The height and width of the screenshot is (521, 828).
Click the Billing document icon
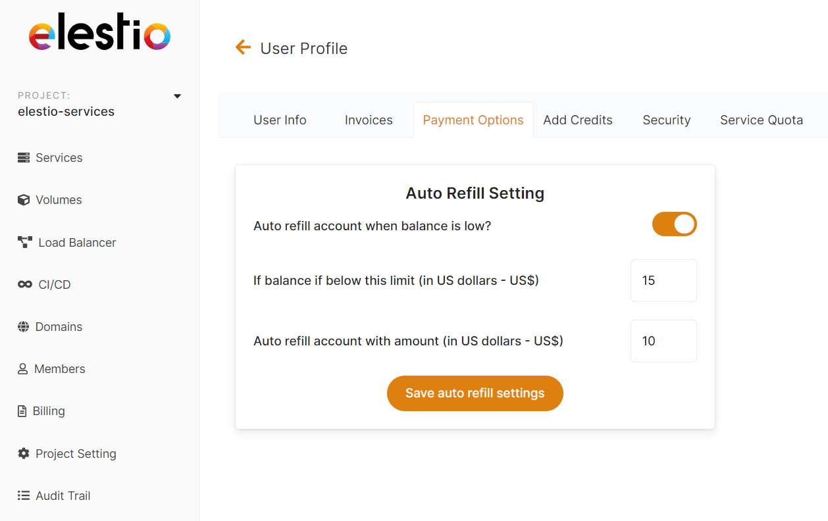[22, 411]
